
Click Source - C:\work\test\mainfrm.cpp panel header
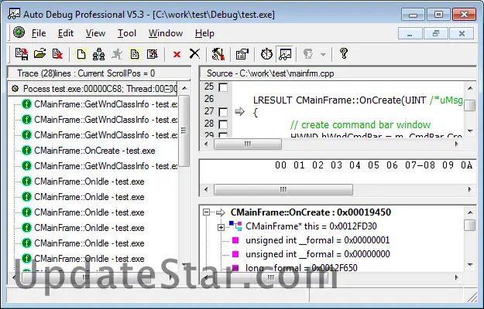[338, 73]
